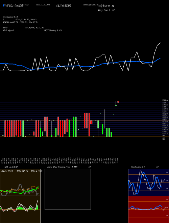Select the 'Stochastics: 61.8' reading
The height and width of the screenshot is (223, 169).
coord(10,17)
